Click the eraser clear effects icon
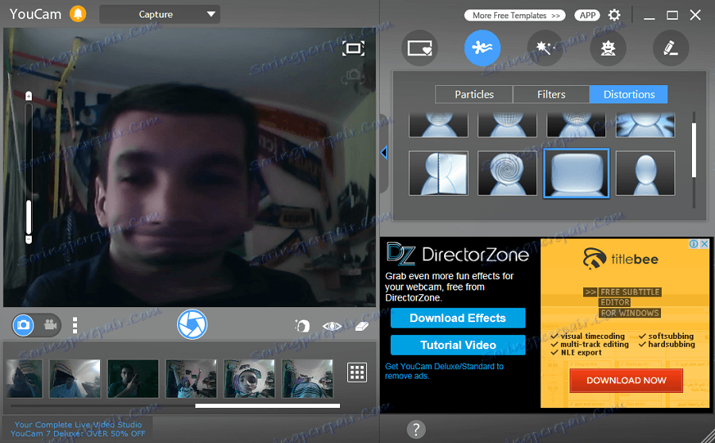Screen dimensions: 715x443 pyautogui.click(x=361, y=326)
